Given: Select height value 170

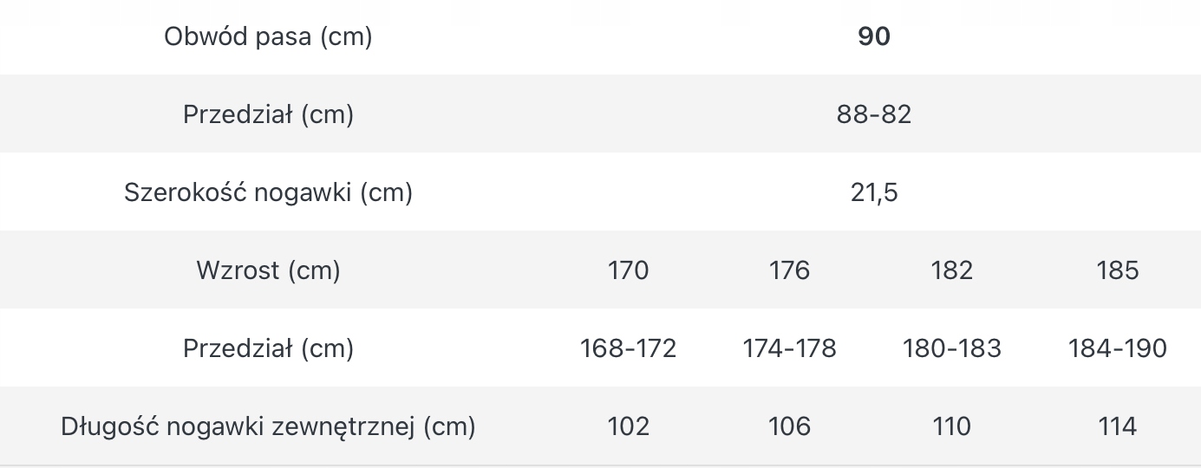Looking at the screenshot, I should click(628, 270).
